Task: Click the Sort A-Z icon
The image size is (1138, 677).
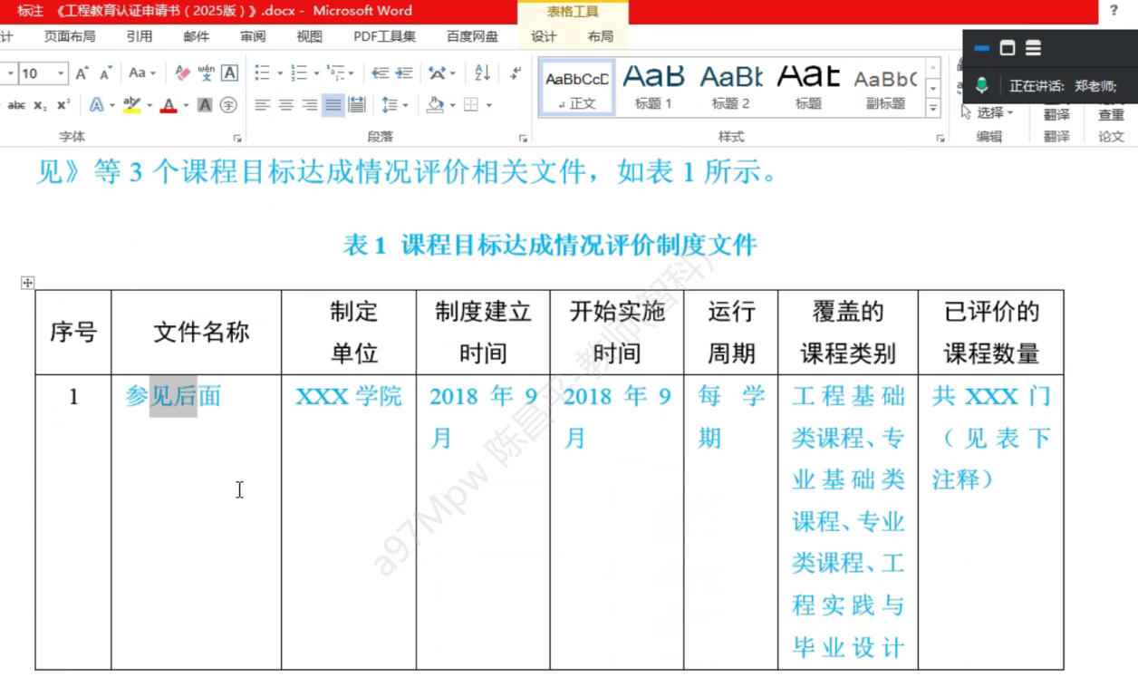Action: 482,73
